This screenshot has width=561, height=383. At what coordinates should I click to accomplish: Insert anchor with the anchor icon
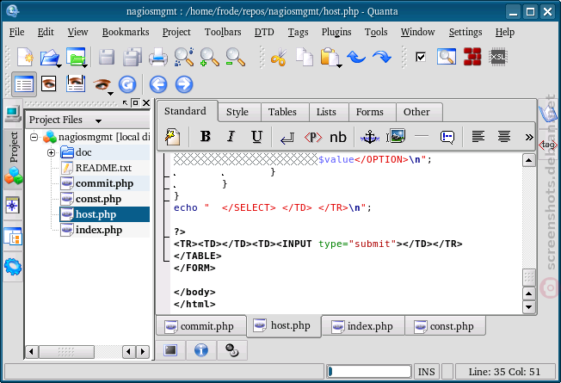coord(370,137)
